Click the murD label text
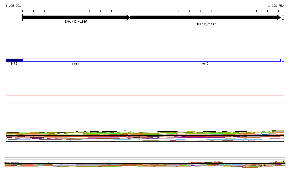Screen dimensions: 290x173 205,64
